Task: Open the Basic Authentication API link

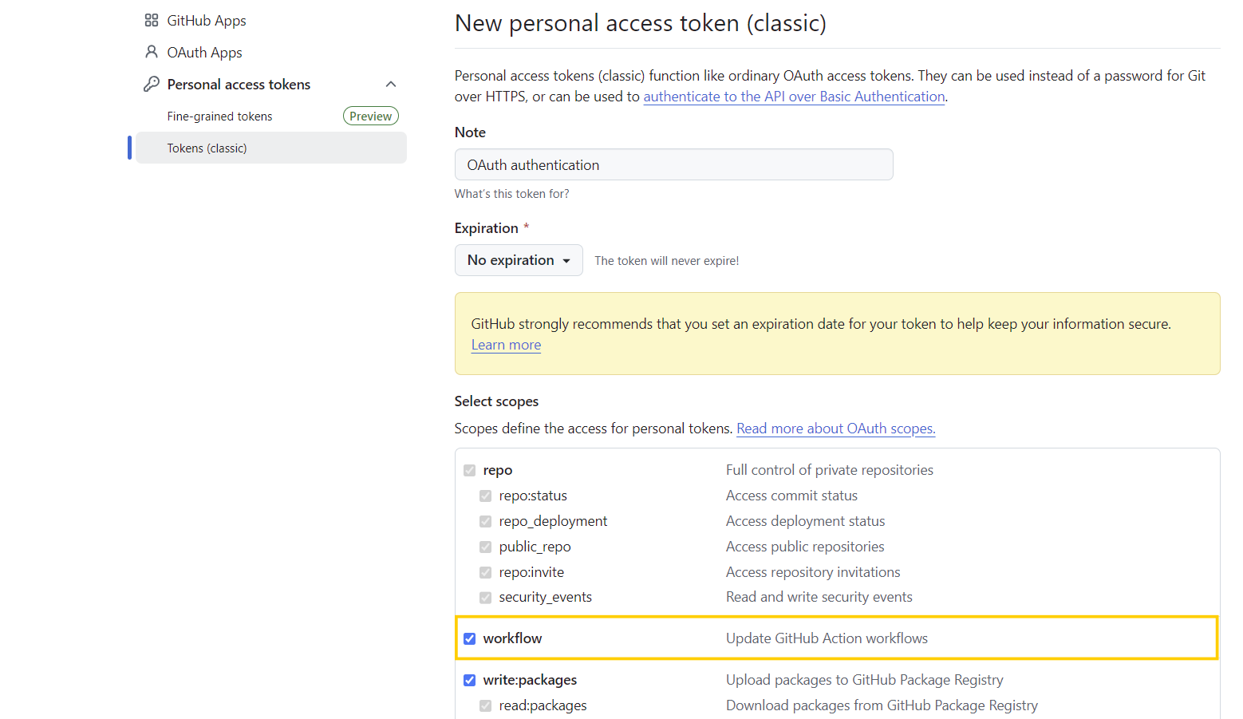Action: 794,97
